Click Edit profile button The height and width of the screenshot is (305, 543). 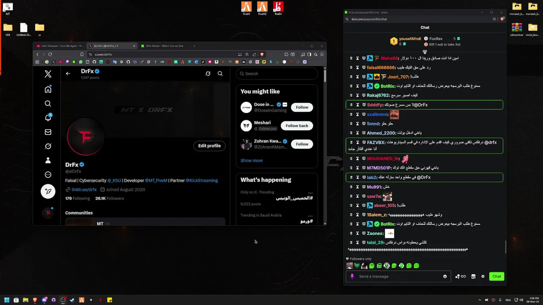pos(210,146)
